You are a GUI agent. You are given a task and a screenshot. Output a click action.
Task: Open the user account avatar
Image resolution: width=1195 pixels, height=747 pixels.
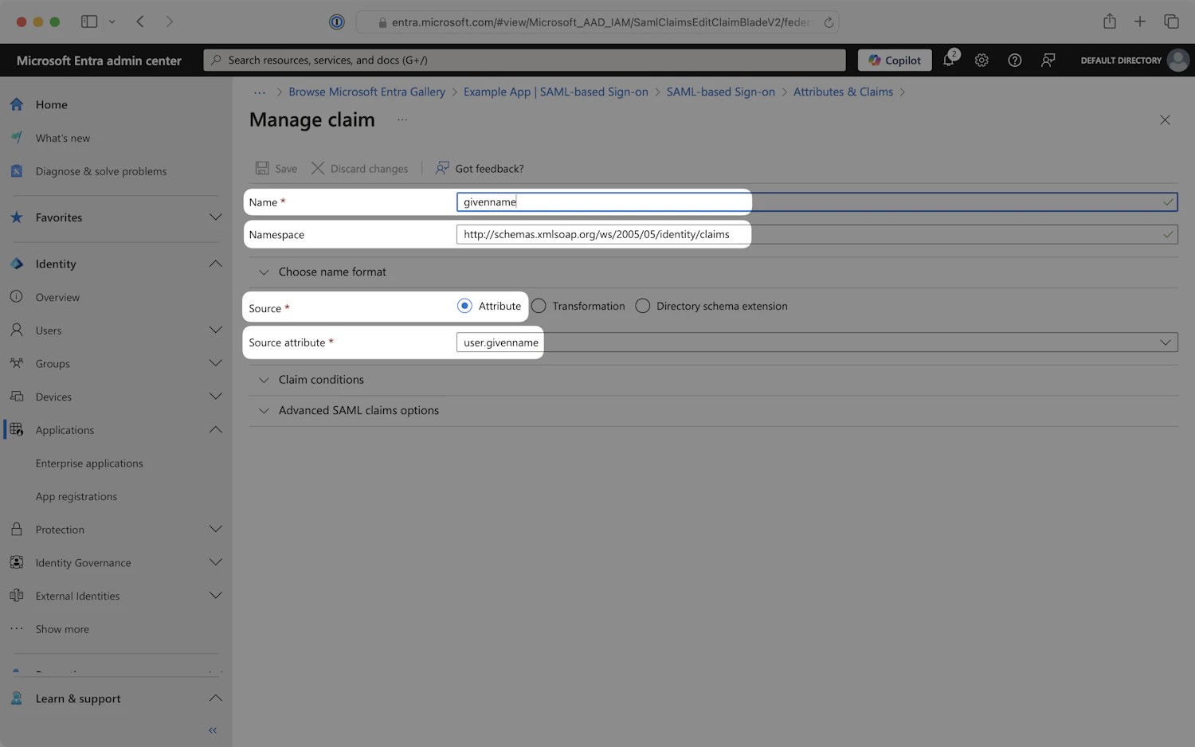[x=1177, y=60]
